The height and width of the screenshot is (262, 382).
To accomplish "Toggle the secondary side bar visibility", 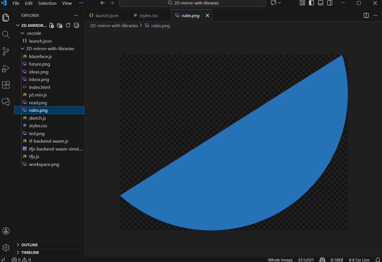I will 330,3.
